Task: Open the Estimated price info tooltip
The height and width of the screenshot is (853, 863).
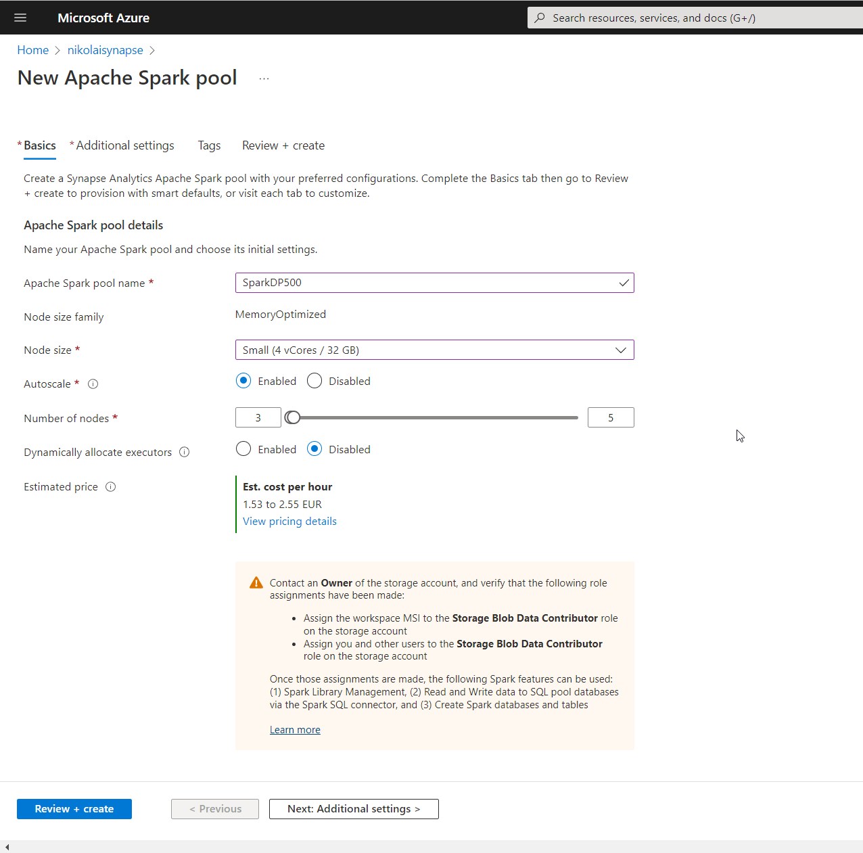Action: click(x=110, y=486)
